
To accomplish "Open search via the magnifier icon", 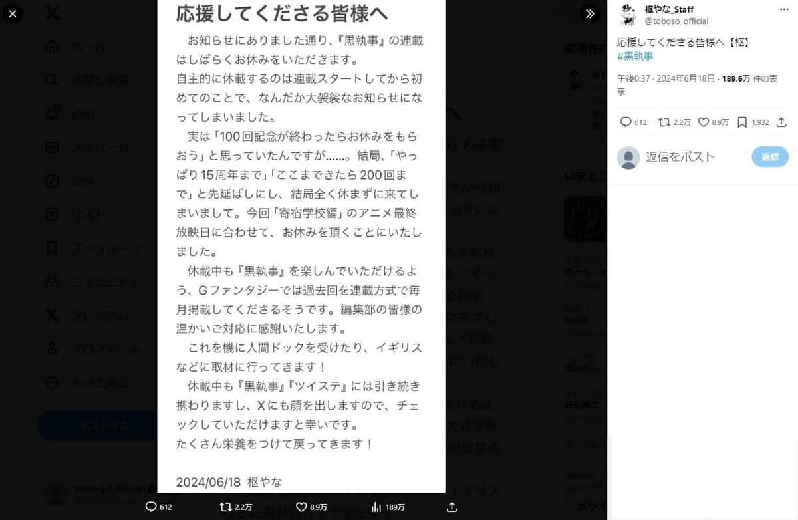I will pos(51,80).
